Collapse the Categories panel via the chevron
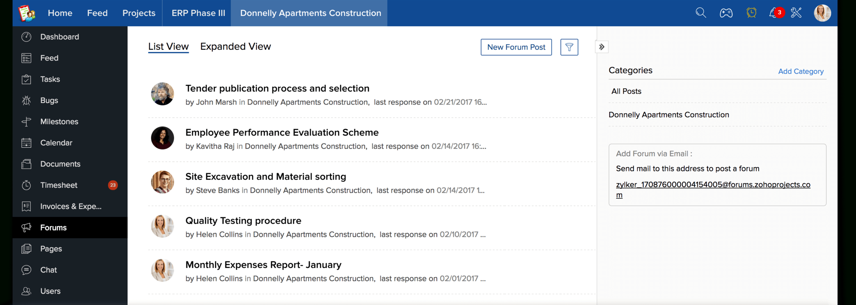The width and height of the screenshot is (856, 305). (602, 47)
